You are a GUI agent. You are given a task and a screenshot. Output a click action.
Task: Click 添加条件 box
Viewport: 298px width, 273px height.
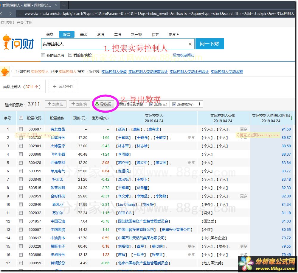click(63, 87)
